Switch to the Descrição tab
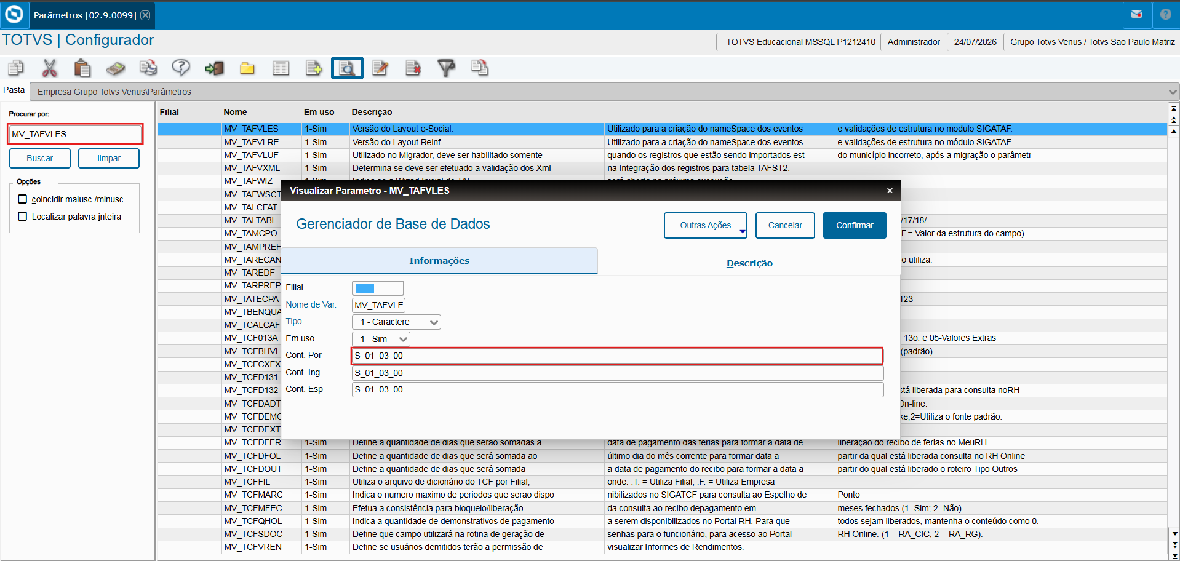The height and width of the screenshot is (561, 1180). [749, 263]
